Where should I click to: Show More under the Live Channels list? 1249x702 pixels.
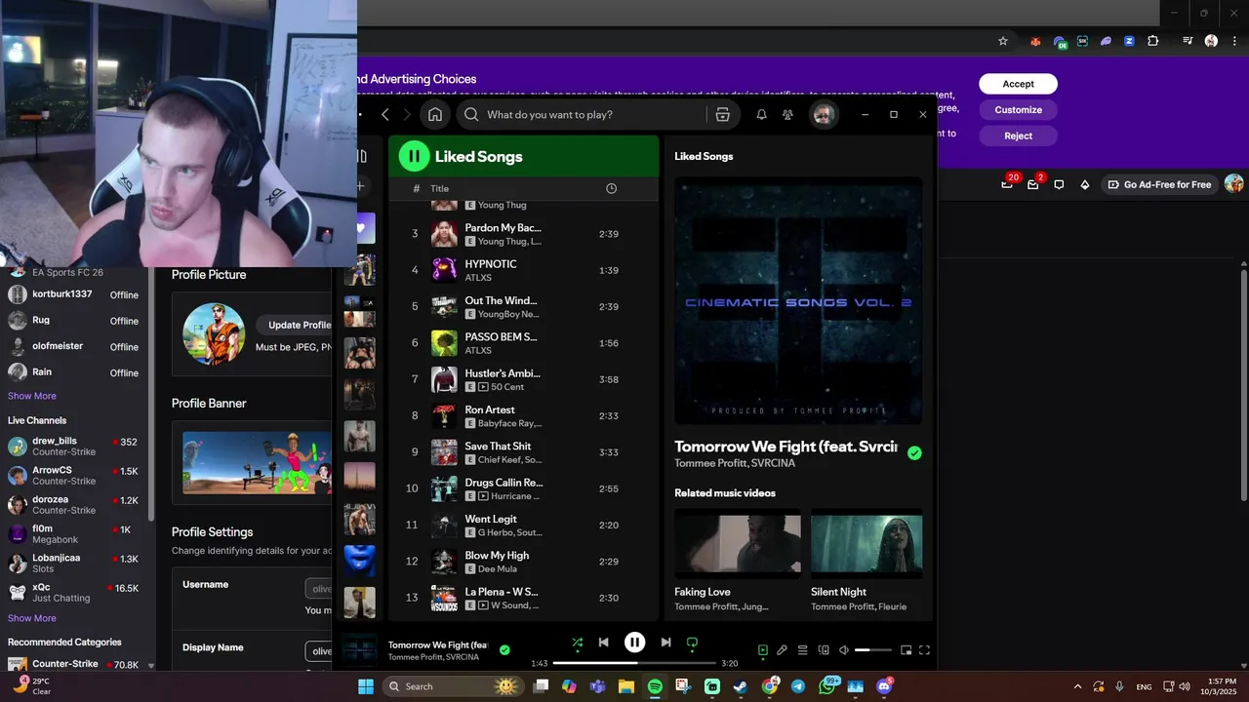pyautogui.click(x=32, y=618)
